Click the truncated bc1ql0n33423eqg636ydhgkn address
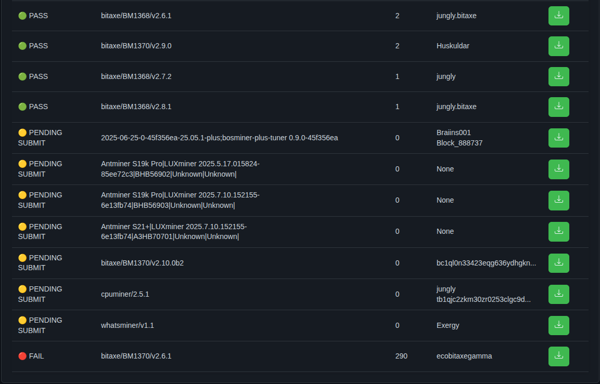 (x=487, y=263)
